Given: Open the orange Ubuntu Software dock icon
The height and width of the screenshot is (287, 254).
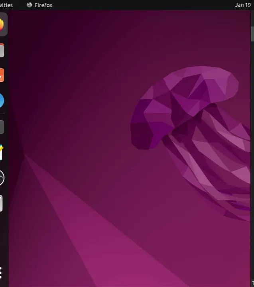Looking at the screenshot, I should tap(2, 75).
